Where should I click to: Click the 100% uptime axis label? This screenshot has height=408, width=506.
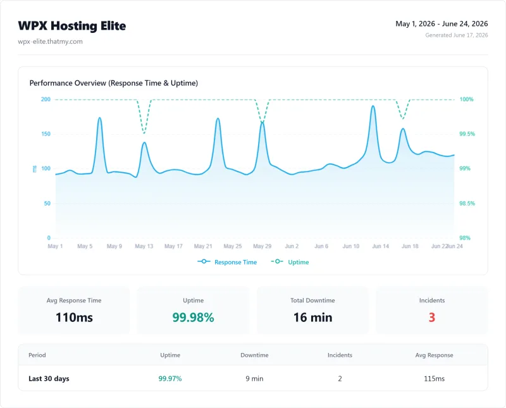466,99
